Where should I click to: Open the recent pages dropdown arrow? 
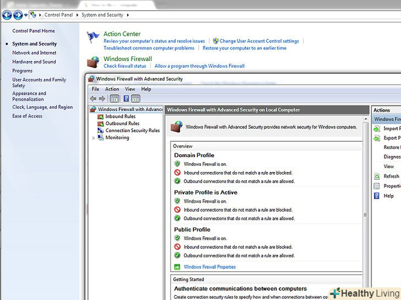(x=26, y=15)
